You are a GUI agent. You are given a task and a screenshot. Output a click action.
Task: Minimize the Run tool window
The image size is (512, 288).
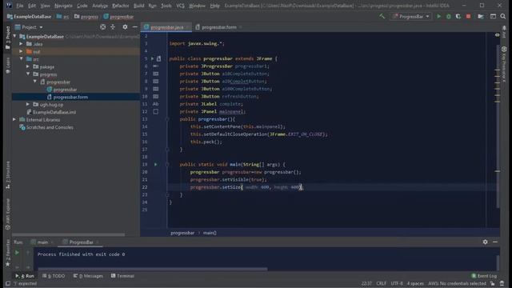tap(495, 242)
